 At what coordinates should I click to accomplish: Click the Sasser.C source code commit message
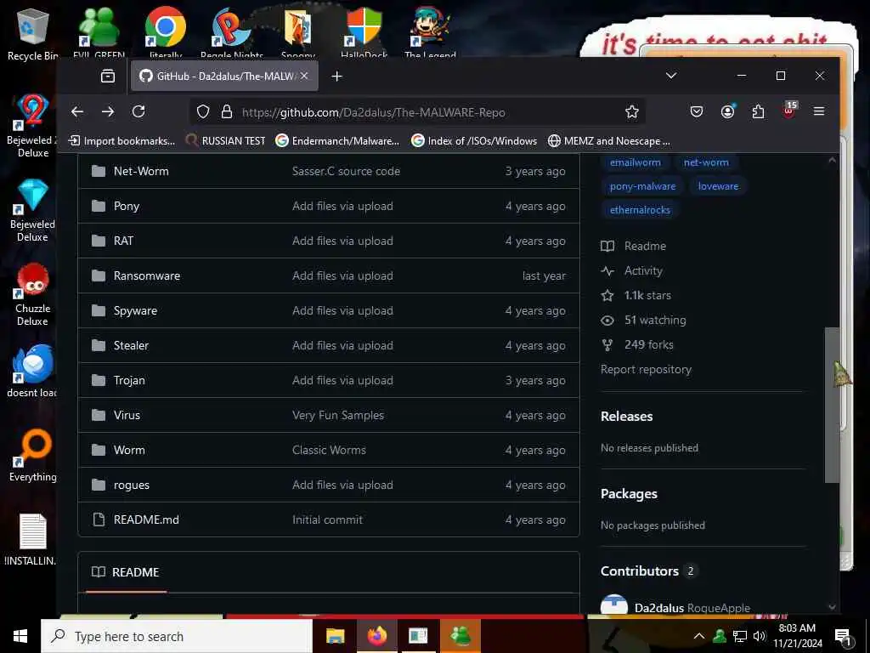(347, 171)
